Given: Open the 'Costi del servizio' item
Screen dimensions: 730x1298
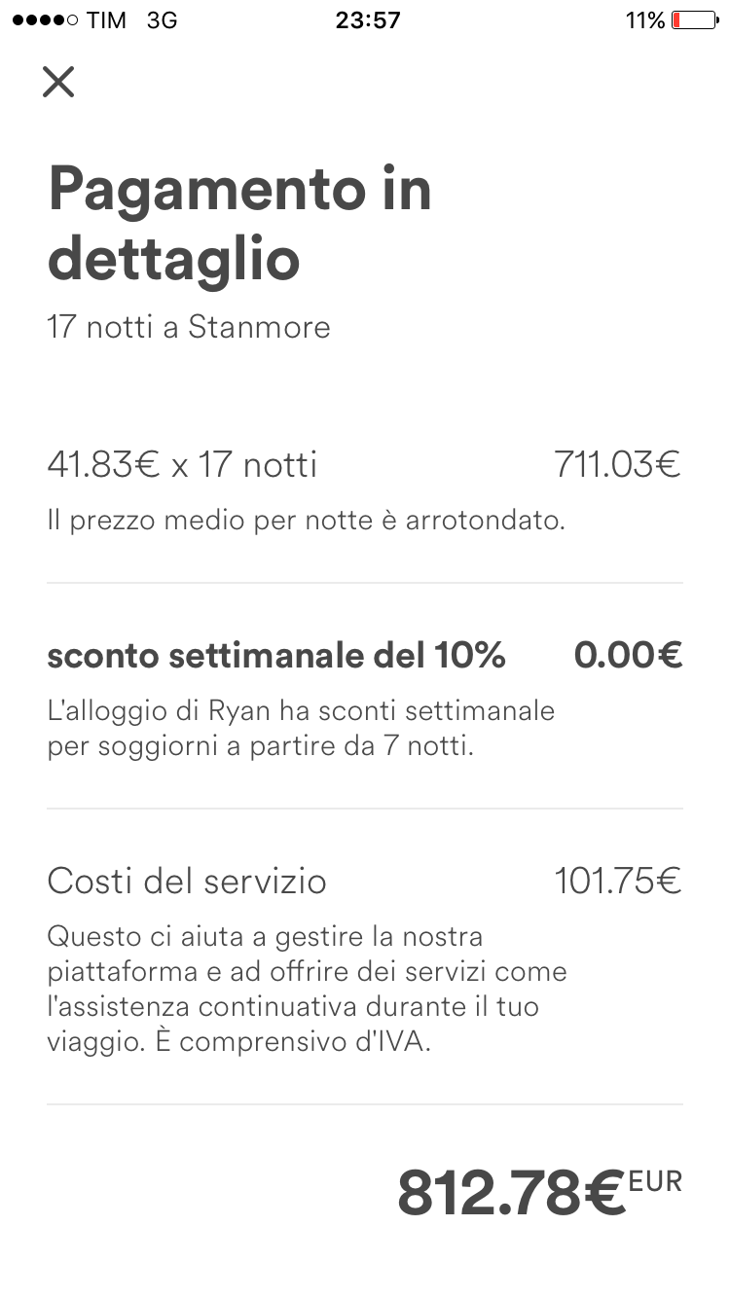Looking at the screenshot, I should [x=187, y=882].
